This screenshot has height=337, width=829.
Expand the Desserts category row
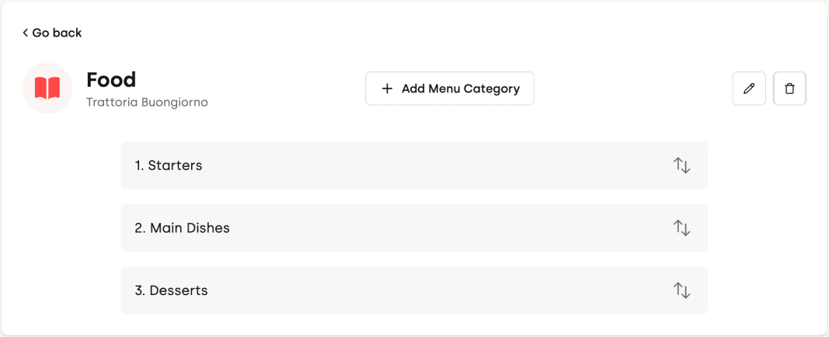[x=413, y=290]
